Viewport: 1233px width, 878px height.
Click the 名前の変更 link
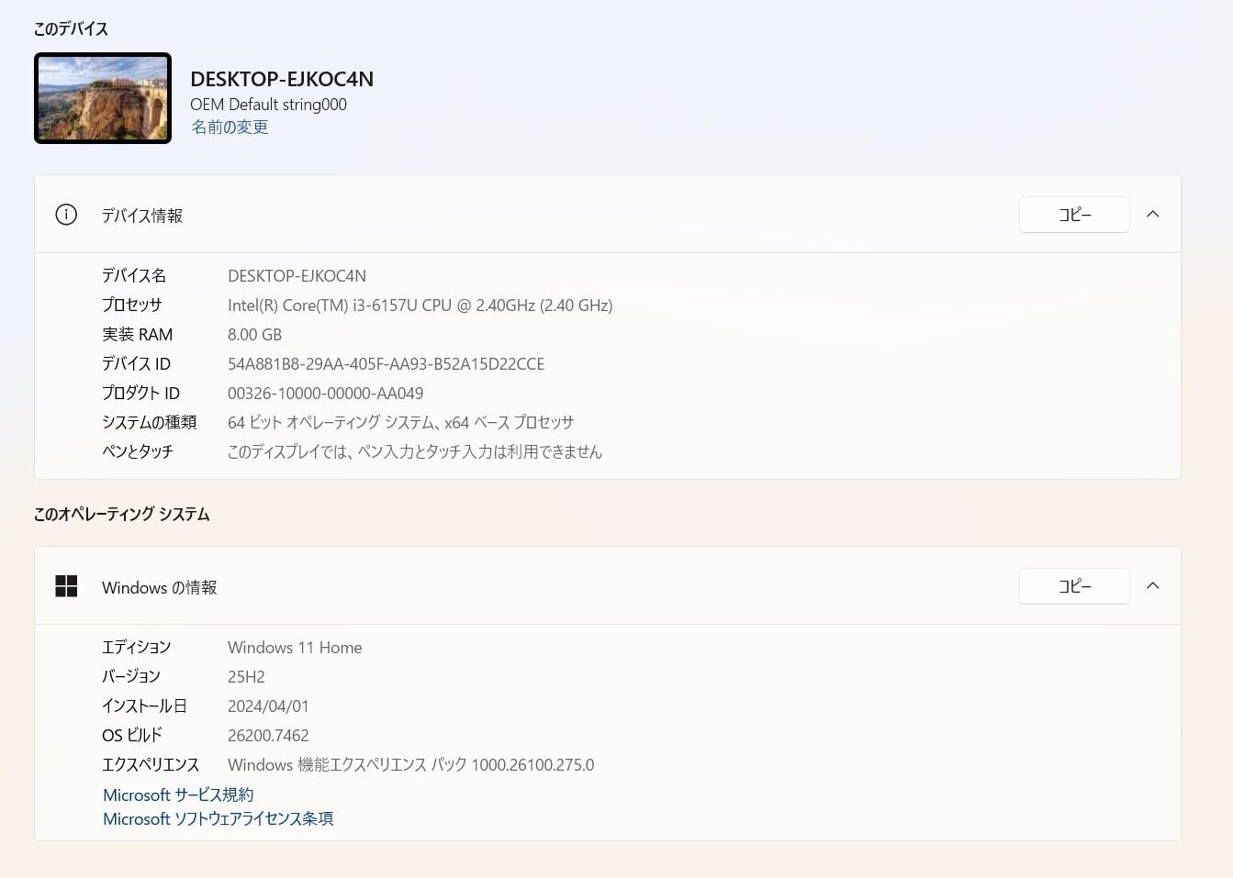(x=230, y=128)
